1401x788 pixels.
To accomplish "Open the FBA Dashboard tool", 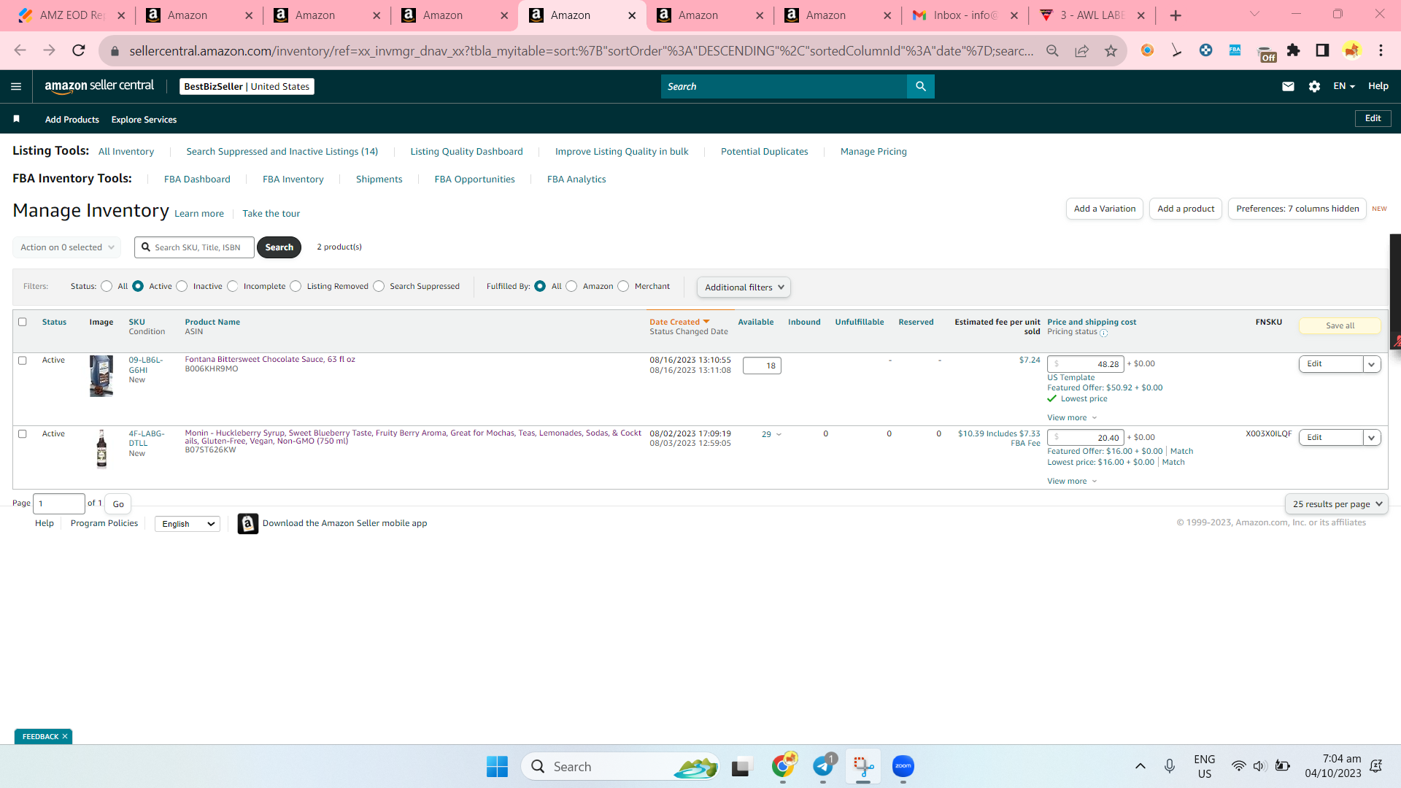I will (x=197, y=179).
